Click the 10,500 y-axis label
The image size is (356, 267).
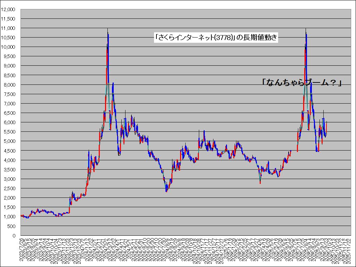pyautogui.click(x=8, y=38)
